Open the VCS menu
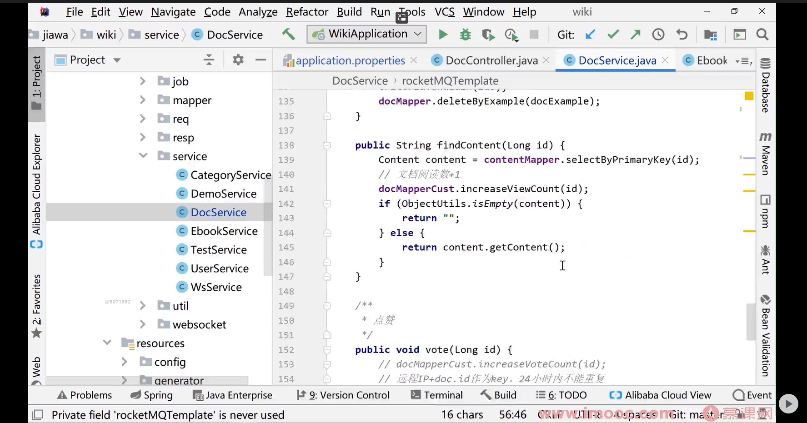 [x=445, y=12]
